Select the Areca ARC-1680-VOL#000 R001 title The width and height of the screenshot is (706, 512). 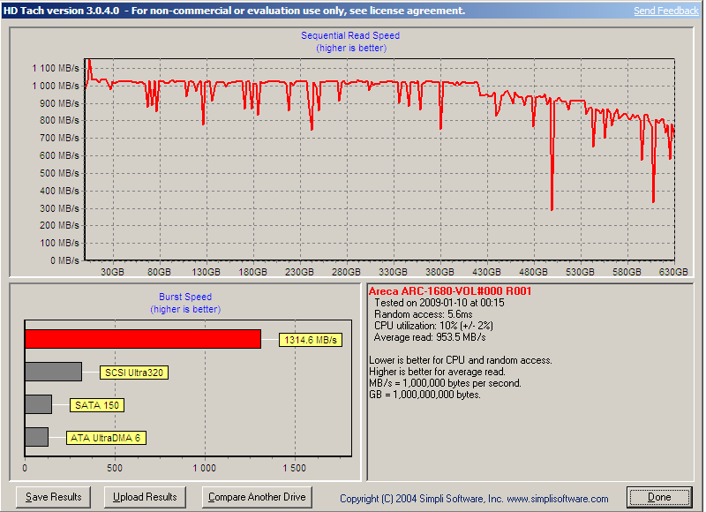pos(450,291)
